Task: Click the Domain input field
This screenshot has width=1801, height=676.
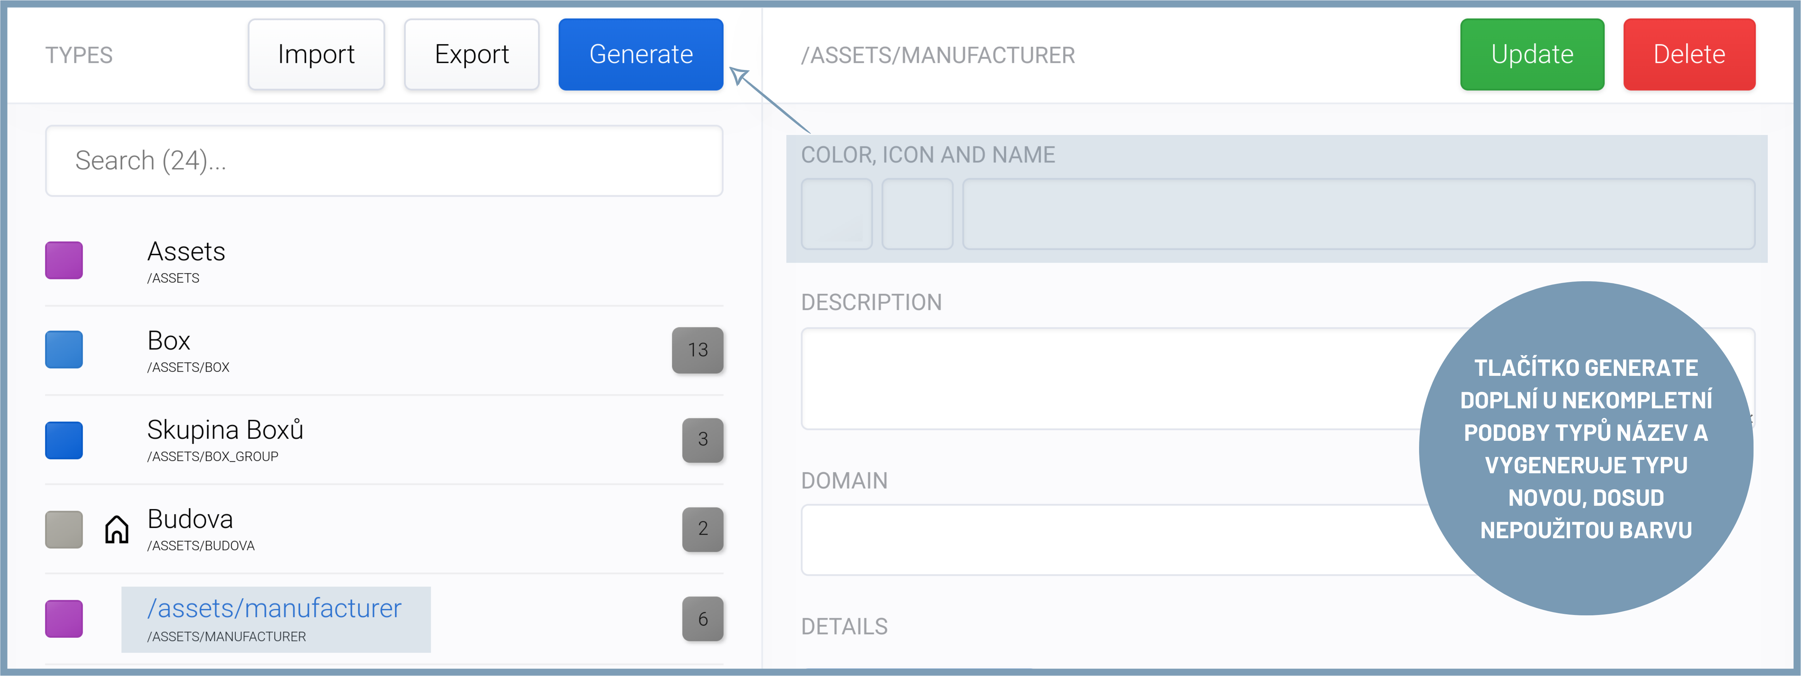Action: click(1105, 540)
